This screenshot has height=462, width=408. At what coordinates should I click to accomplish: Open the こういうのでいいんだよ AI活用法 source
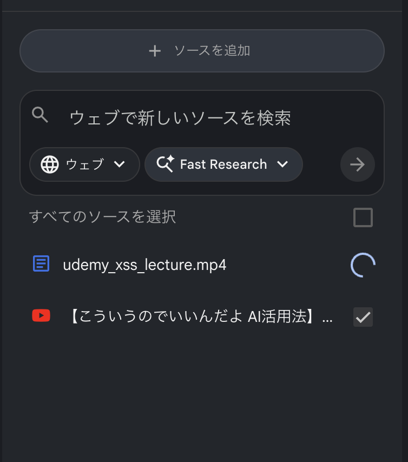coord(201,317)
